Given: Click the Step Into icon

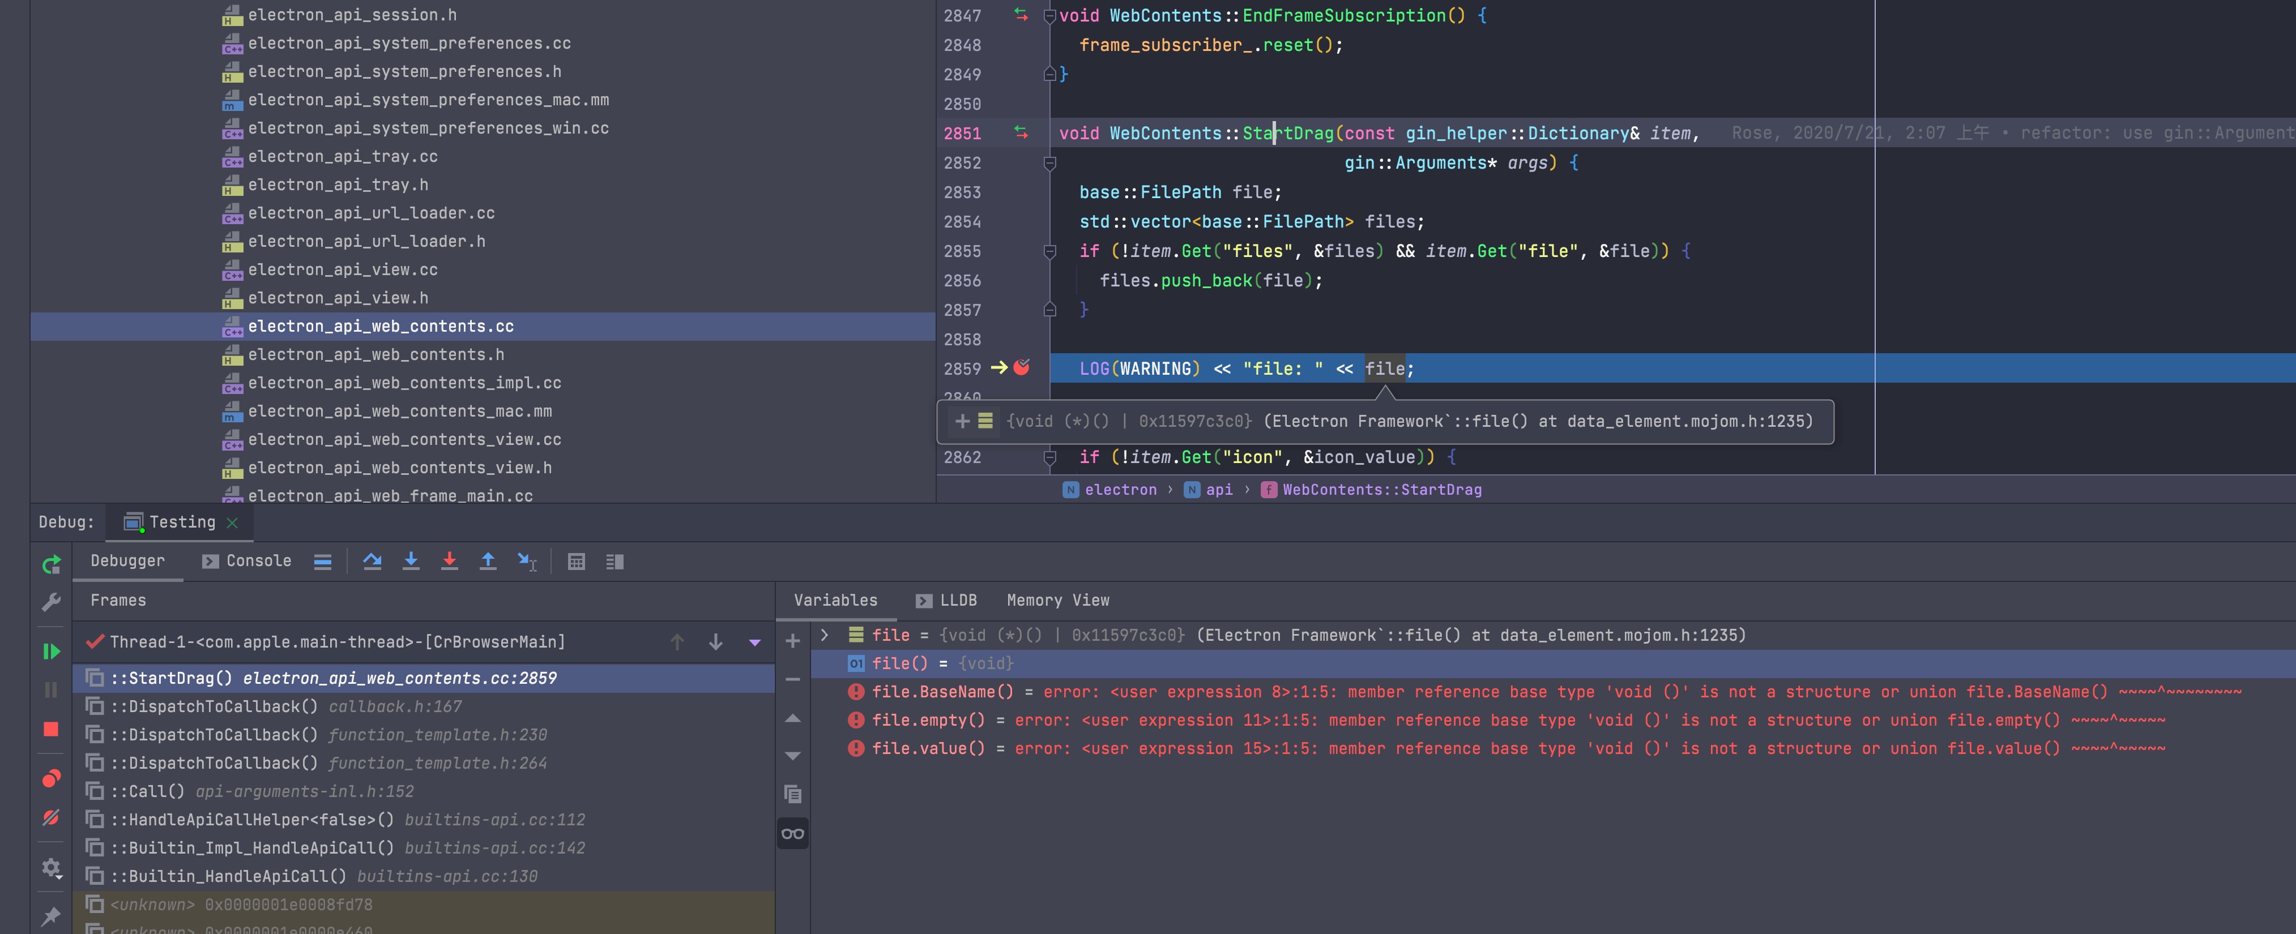Looking at the screenshot, I should click(411, 562).
